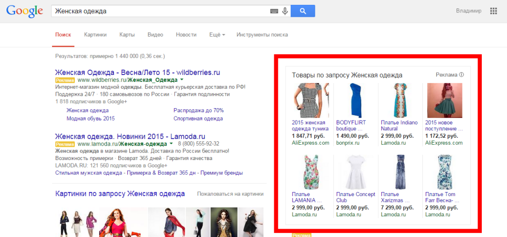Viewport: 507px width, 237px height.
Task: Open the on-screen keyboard icon
Action: pos(274,11)
